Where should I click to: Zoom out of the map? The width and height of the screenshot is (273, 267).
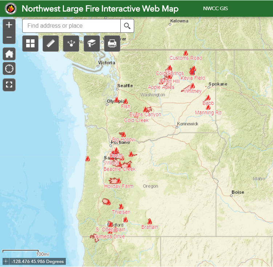coord(9,37)
